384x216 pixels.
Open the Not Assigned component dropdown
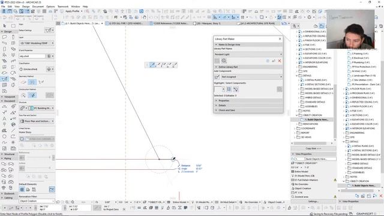[x=251, y=77]
